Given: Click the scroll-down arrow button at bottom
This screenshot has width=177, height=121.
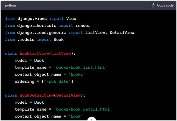Looking at the screenshot, I should click(92, 119).
